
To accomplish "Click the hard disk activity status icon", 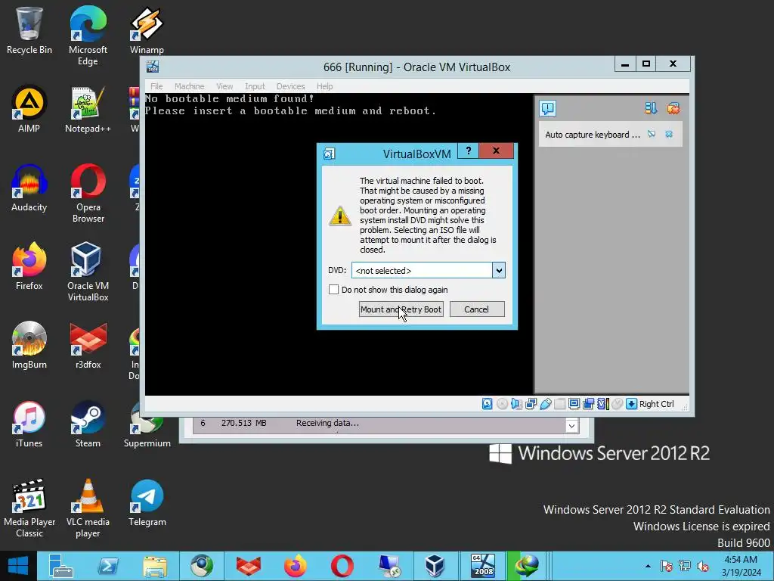I will [488, 404].
